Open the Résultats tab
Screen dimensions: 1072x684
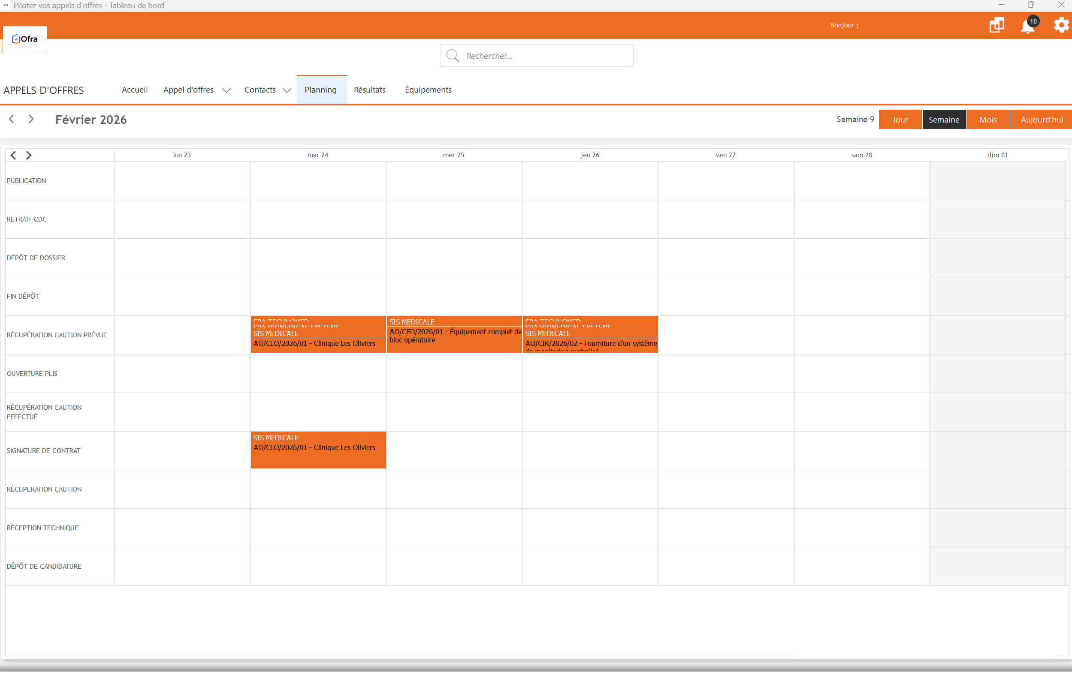369,90
